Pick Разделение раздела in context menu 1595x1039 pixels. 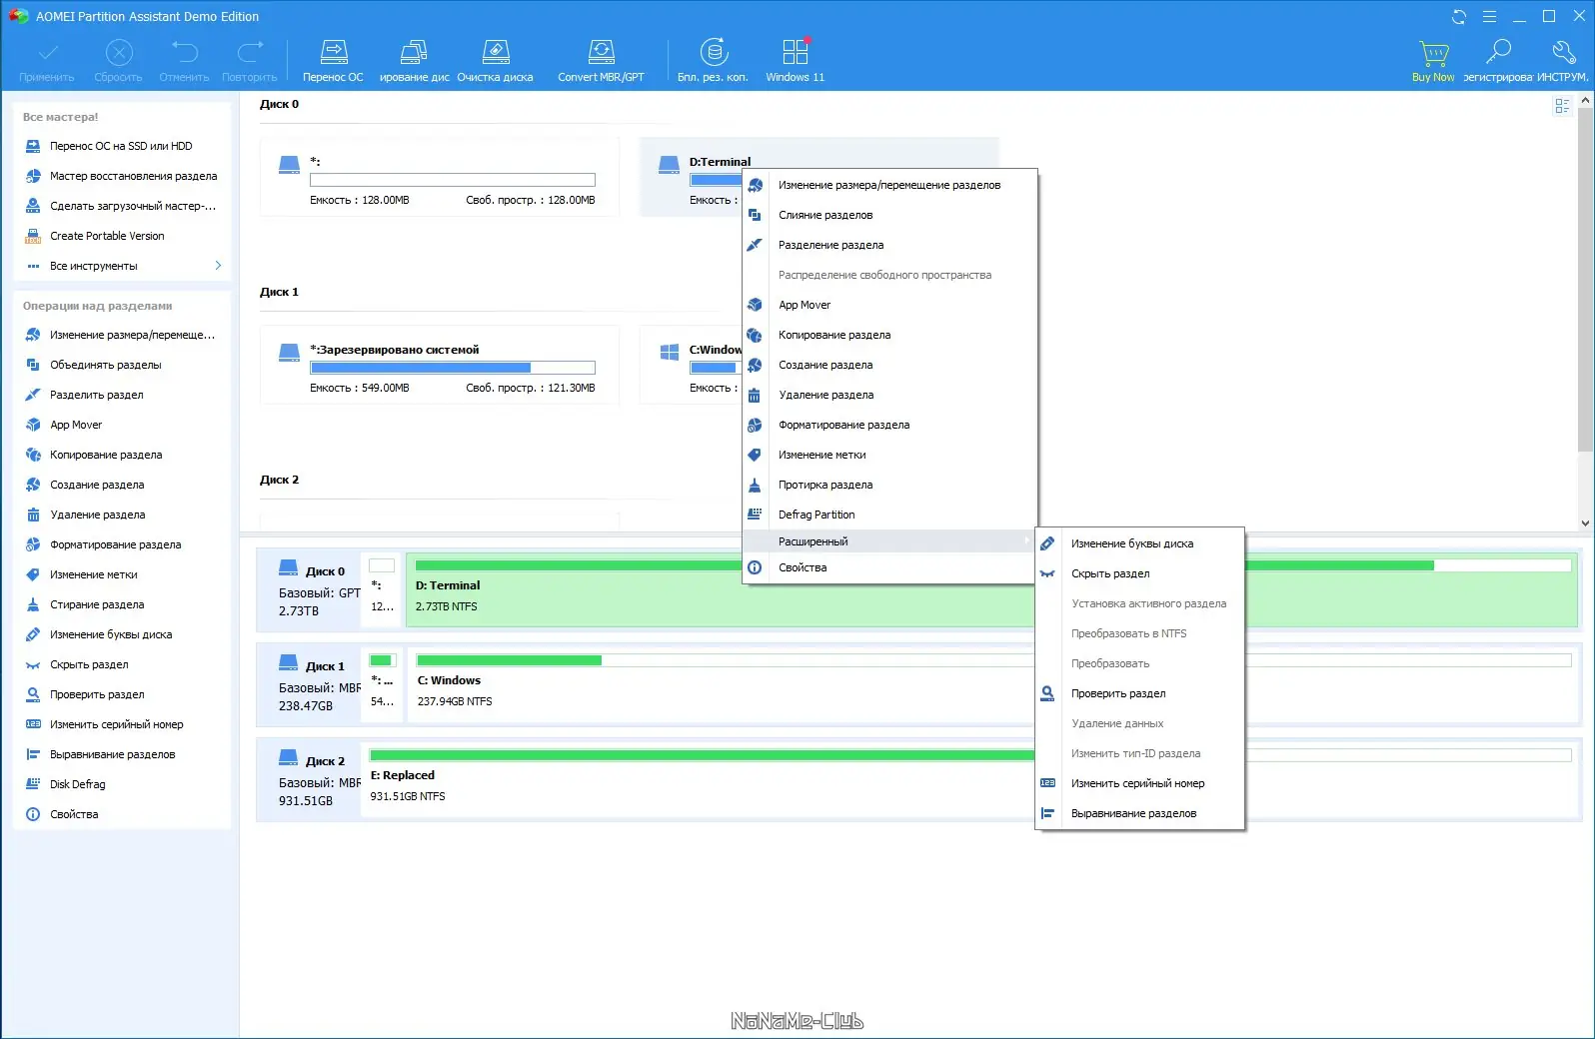[x=889, y=245]
